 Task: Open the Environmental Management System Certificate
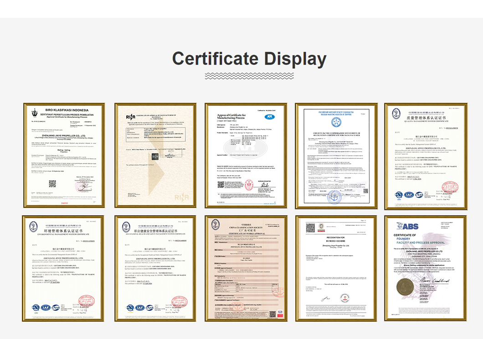64,268
